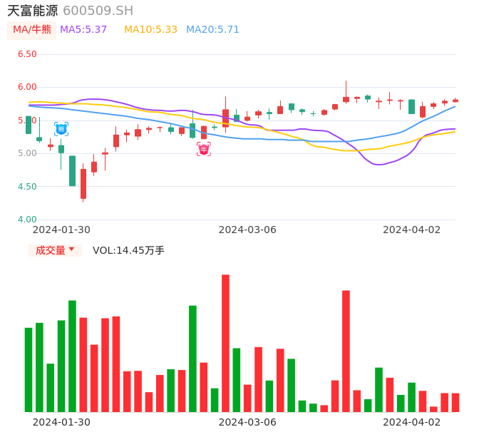This screenshot has width=489, height=432.
Task: Click the stock code 600509.SH
Action: point(98,11)
